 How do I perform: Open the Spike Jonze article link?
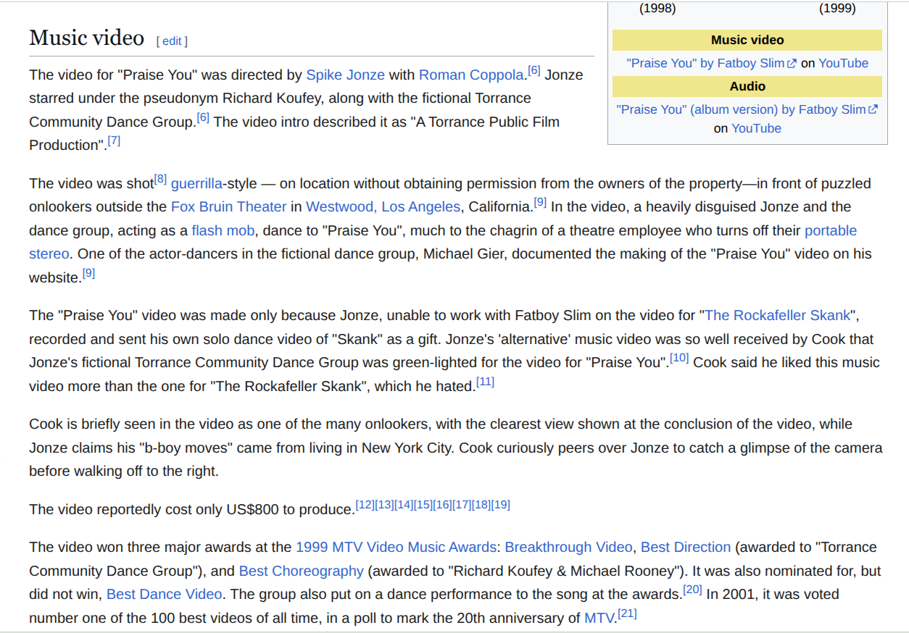346,75
